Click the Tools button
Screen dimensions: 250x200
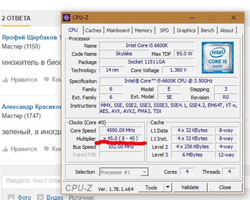tap(151, 187)
